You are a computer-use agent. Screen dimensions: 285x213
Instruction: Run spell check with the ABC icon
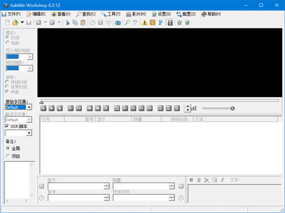click(x=135, y=23)
